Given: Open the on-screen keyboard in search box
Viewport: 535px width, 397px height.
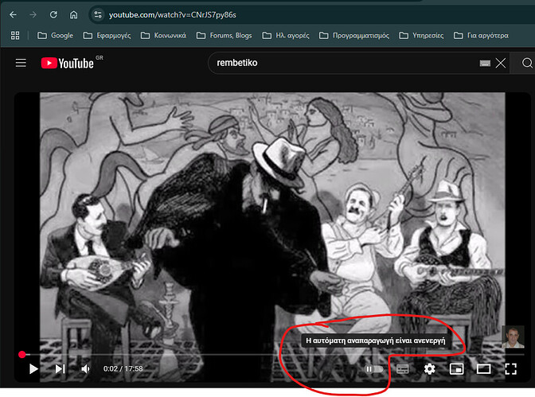Looking at the screenshot, I should click(485, 63).
